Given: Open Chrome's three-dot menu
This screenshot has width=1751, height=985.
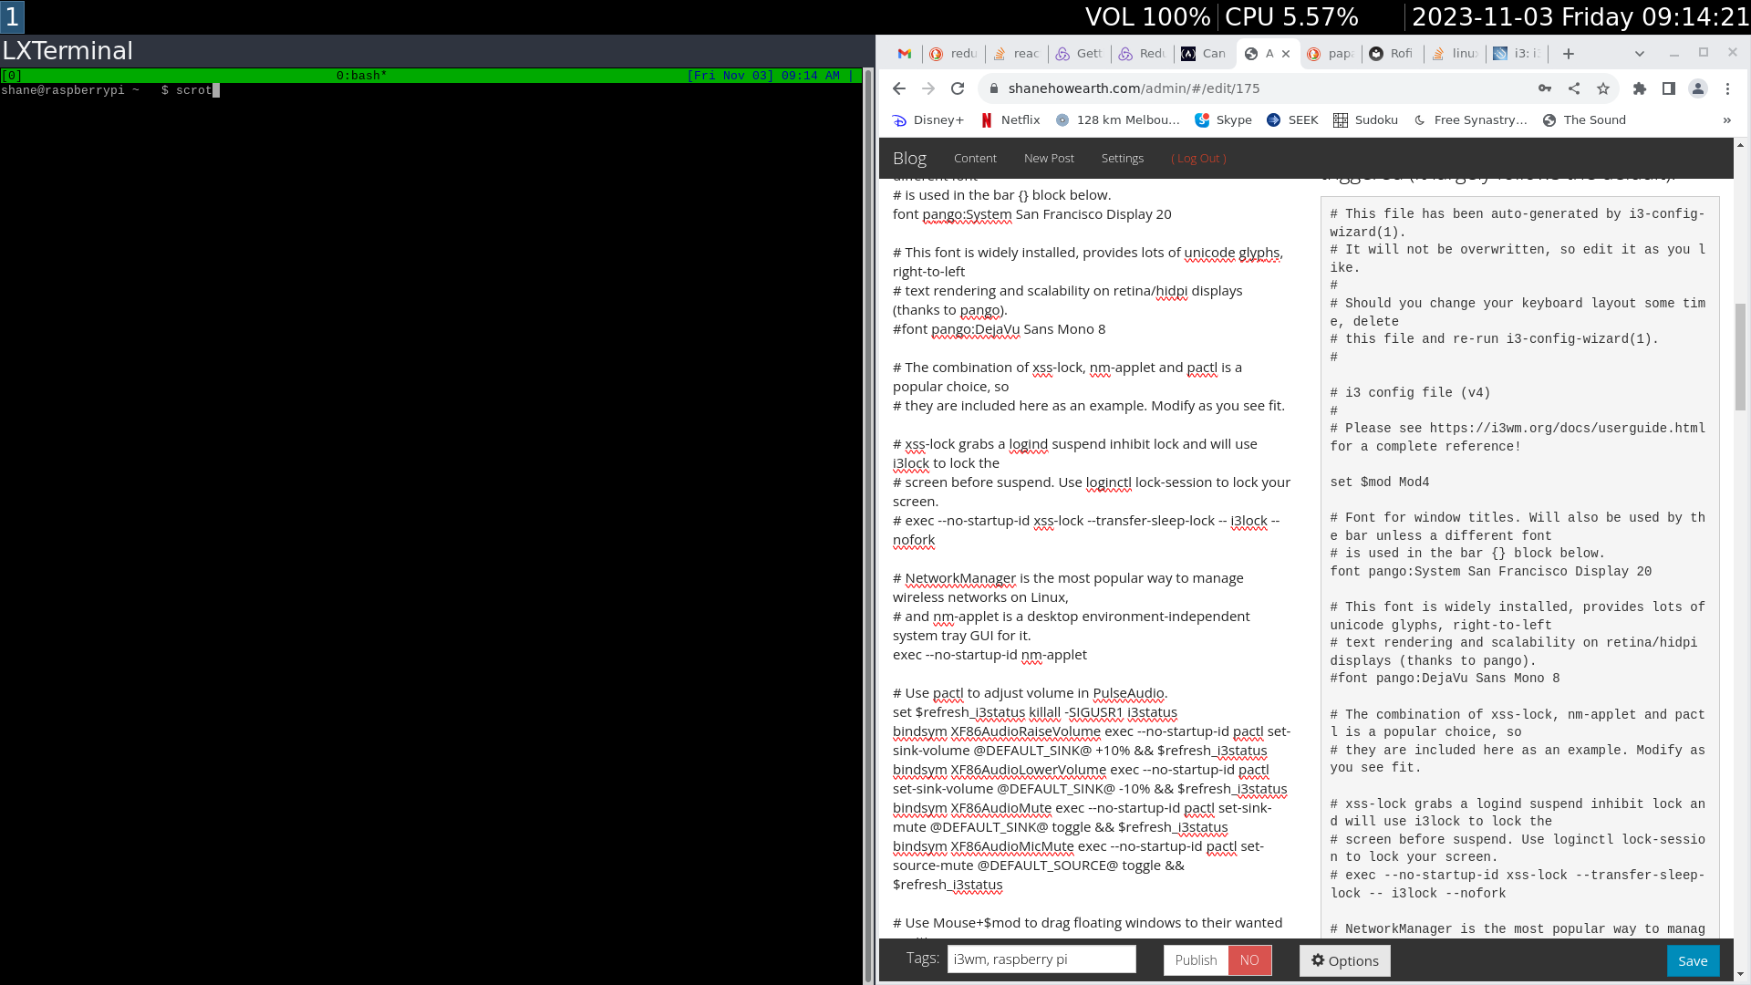Looking at the screenshot, I should [1727, 88].
